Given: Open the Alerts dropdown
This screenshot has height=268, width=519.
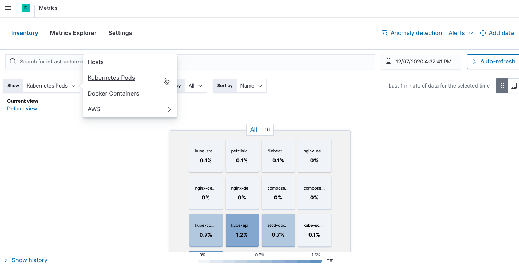Looking at the screenshot, I should click(460, 33).
